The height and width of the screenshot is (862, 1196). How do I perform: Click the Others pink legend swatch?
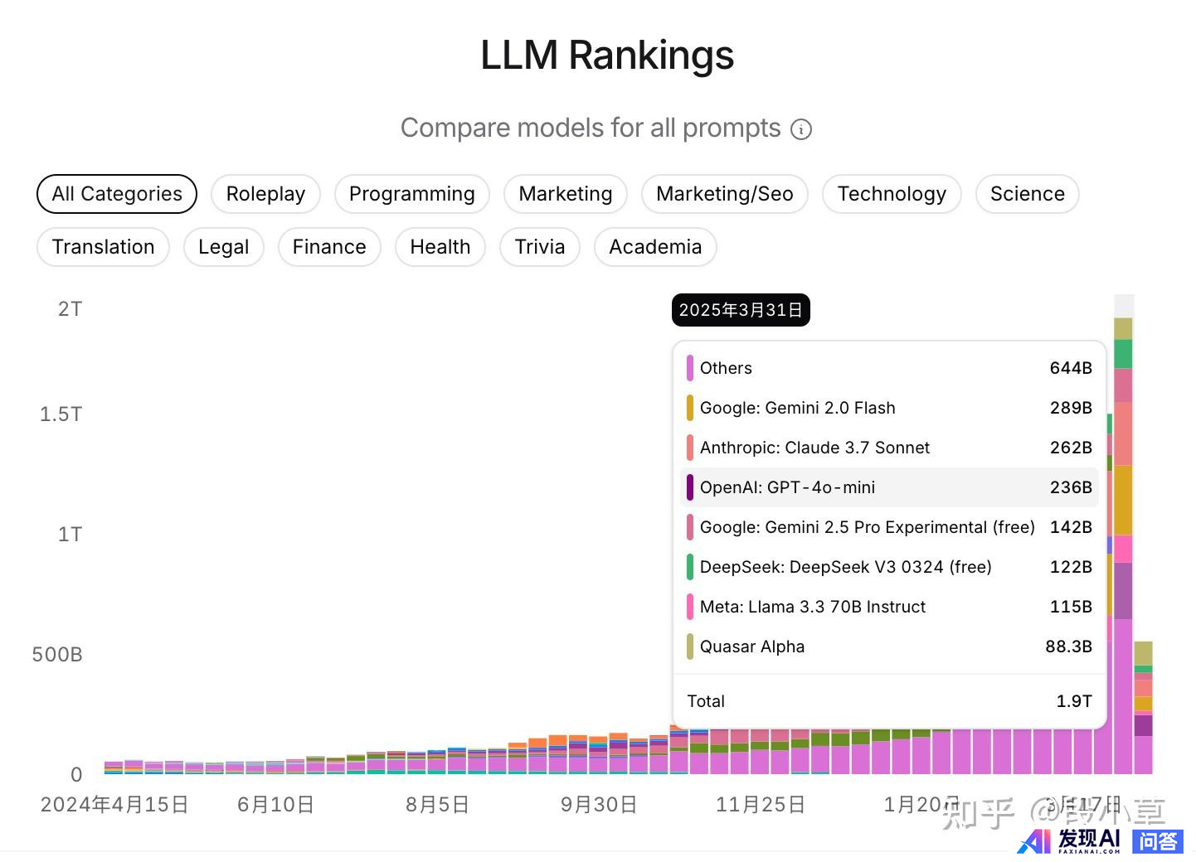(x=690, y=368)
